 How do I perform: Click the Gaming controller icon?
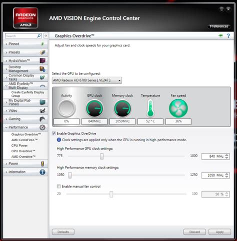pos(42,119)
